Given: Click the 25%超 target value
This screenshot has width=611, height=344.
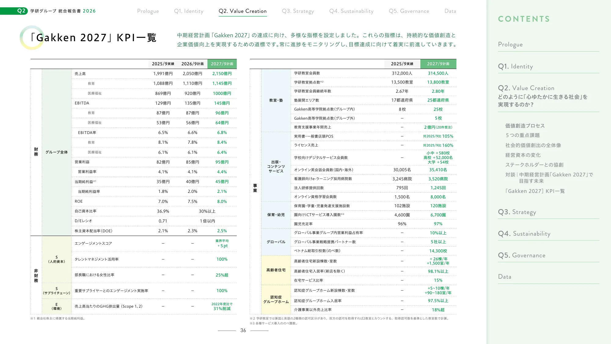Looking at the screenshot, I should coord(222,275).
